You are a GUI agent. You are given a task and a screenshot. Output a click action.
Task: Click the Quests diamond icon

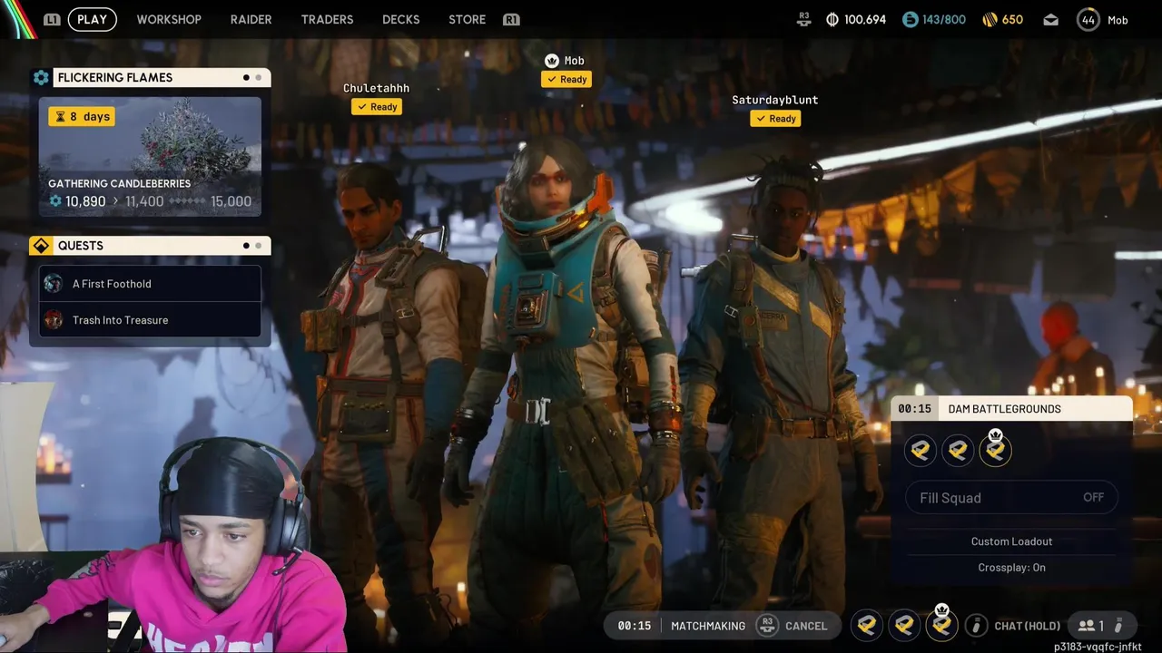[x=41, y=246]
